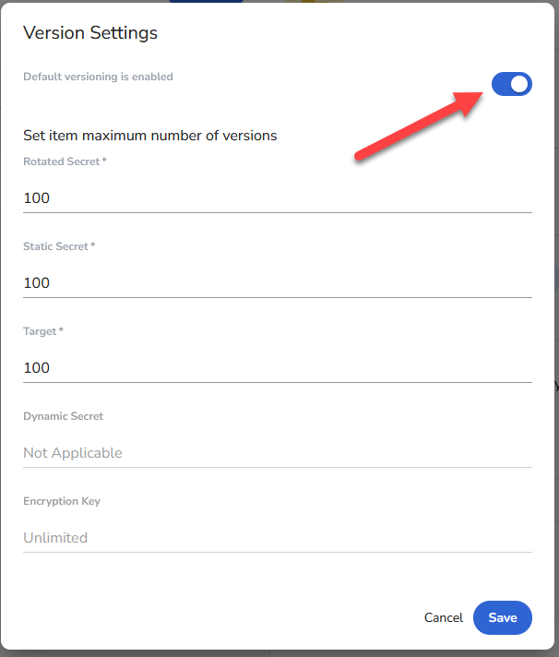Image resolution: width=559 pixels, height=657 pixels.
Task: Click the Dynamic Secret field label
Action: tap(64, 416)
